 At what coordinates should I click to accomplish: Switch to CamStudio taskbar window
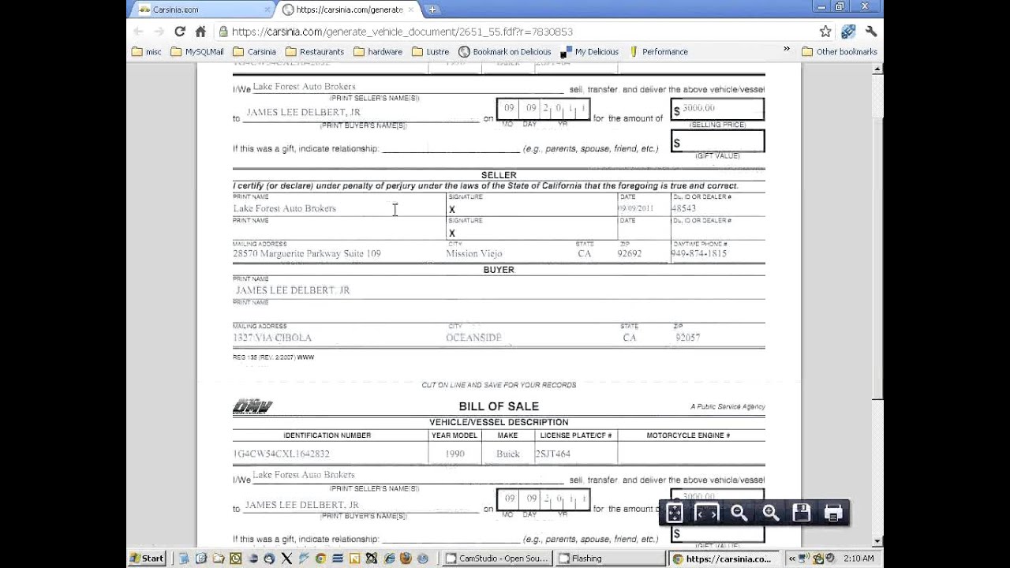[497, 558]
